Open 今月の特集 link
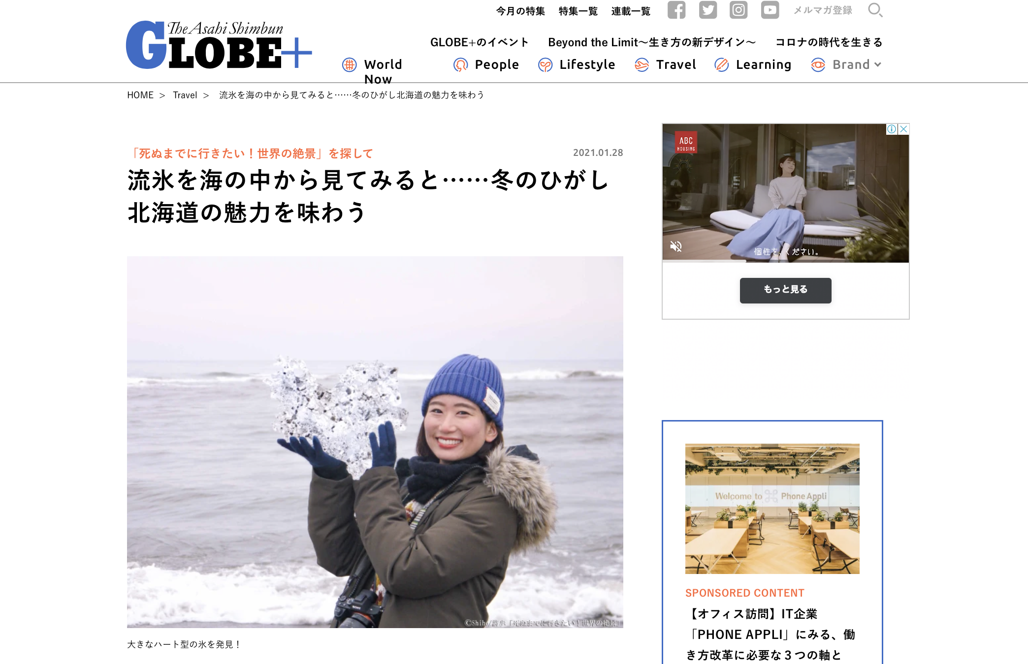 [520, 11]
